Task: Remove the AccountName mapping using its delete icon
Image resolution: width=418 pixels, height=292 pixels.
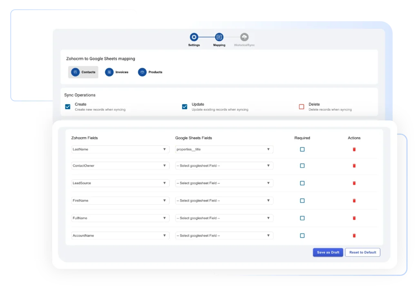Action: pos(354,235)
